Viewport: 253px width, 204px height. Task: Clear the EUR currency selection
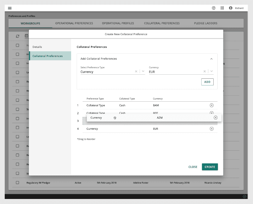205,71
